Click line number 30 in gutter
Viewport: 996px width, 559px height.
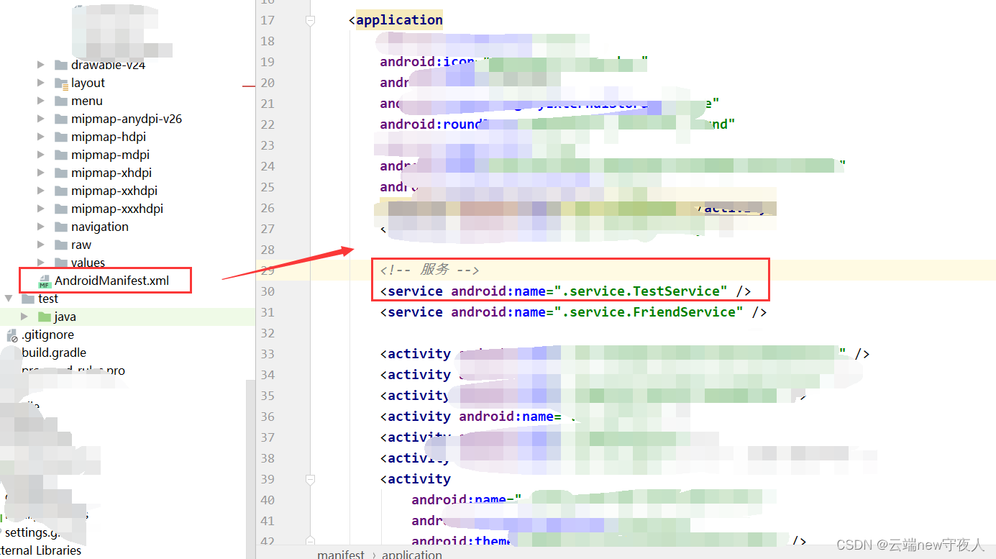pos(268,291)
